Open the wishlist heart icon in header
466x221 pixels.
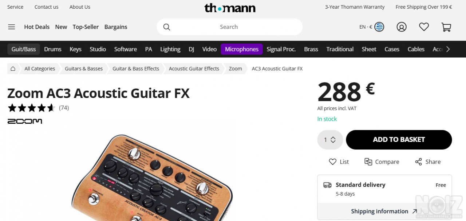pos(424,27)
